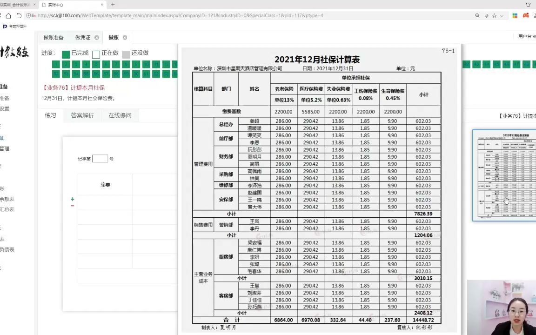Click the minus icon to remove voucher row
This screenshot has height=335, width=536.
[x=72, y=206]
